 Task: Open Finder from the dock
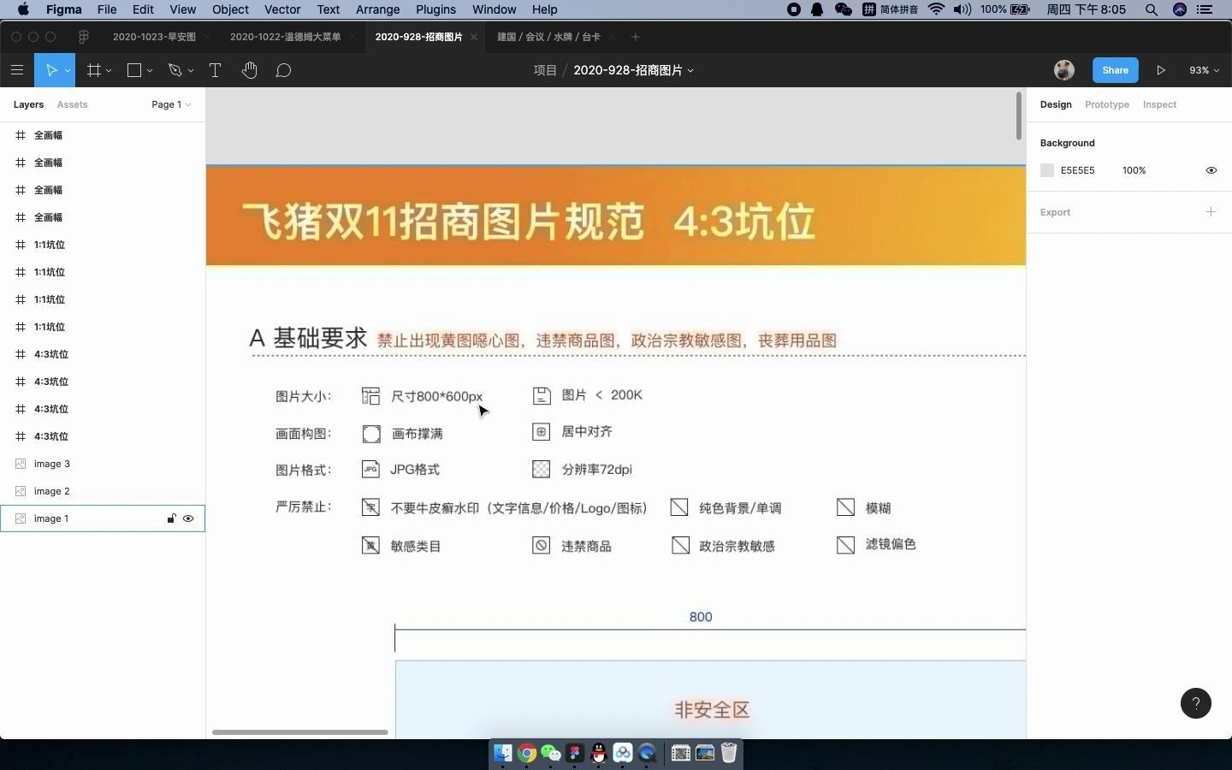503,753
